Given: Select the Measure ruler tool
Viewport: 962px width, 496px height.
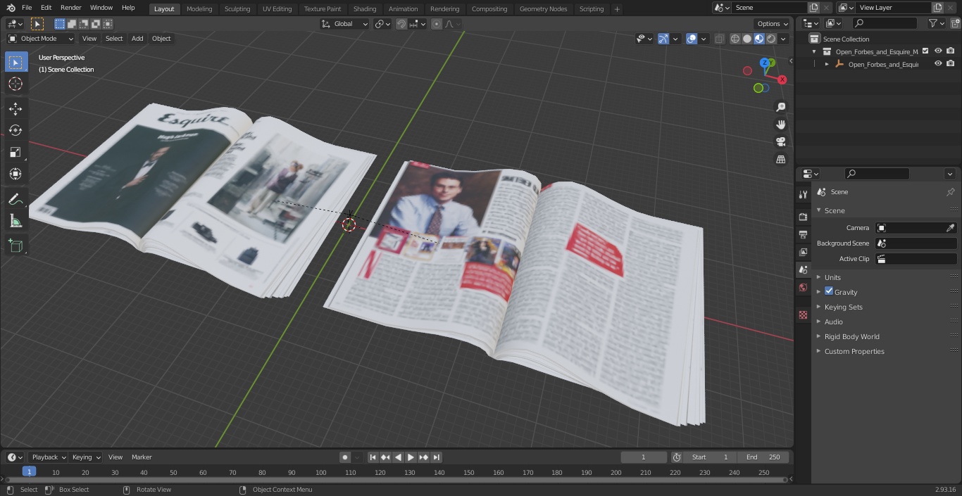Looking at the screenshot, I should (15, 222).
